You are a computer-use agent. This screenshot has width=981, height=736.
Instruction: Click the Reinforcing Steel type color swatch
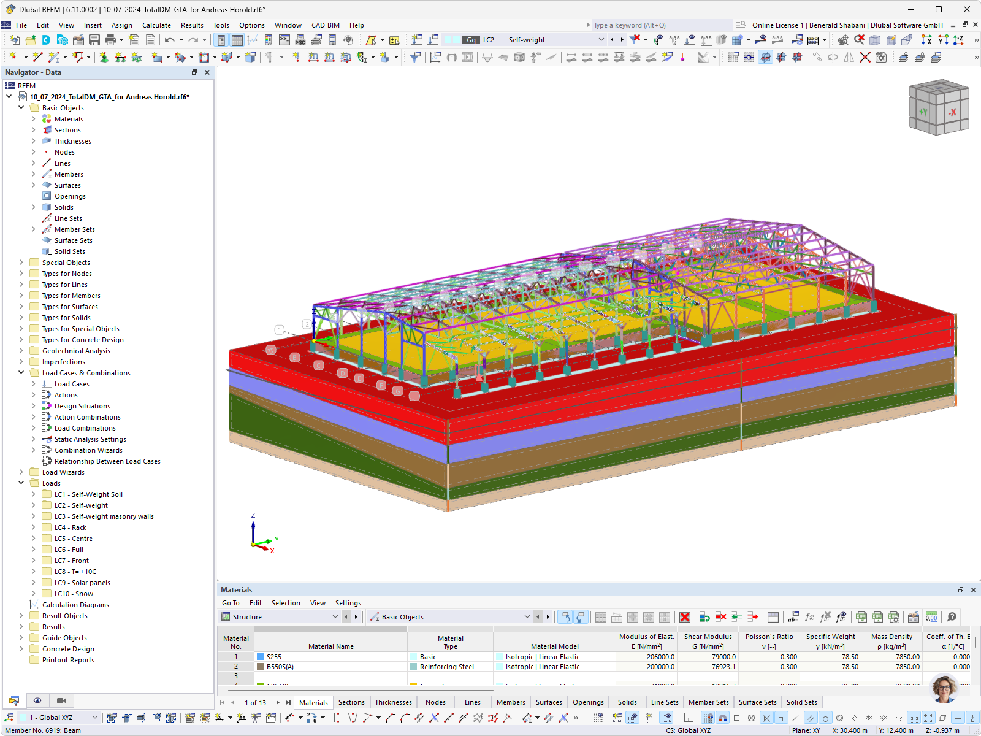413,667
